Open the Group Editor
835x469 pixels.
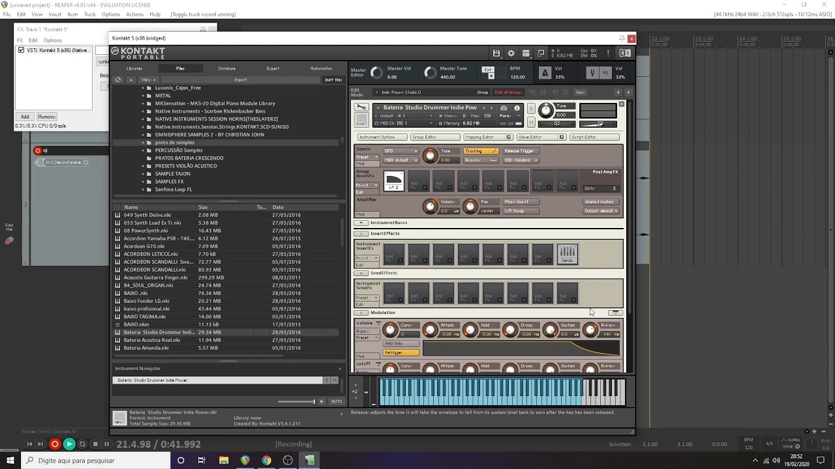(434, 137)
